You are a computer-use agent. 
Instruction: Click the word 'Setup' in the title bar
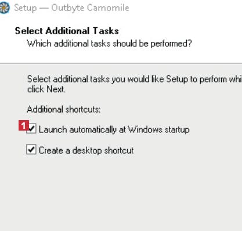(26, 8)
